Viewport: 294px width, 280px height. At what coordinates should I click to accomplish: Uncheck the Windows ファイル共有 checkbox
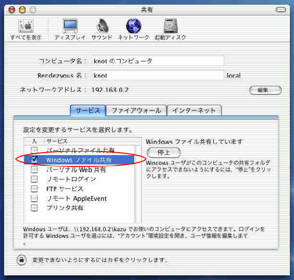[34, 159]
